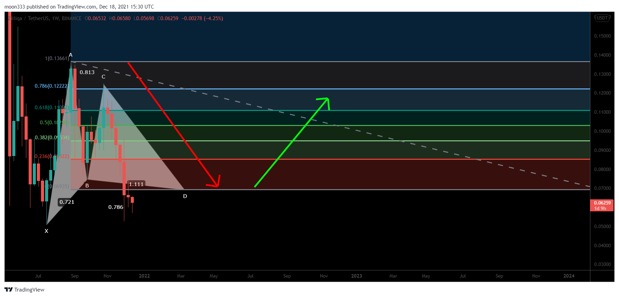Click the 0.5 Fibonacci level label
This screenshot has width=619, height=297.
click(55, 123)
